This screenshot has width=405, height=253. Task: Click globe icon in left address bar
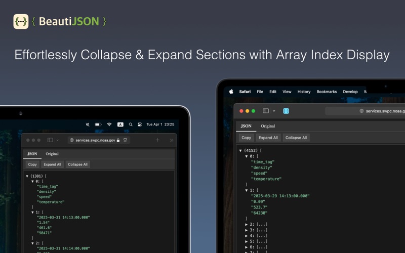click(x=72, y=140)
